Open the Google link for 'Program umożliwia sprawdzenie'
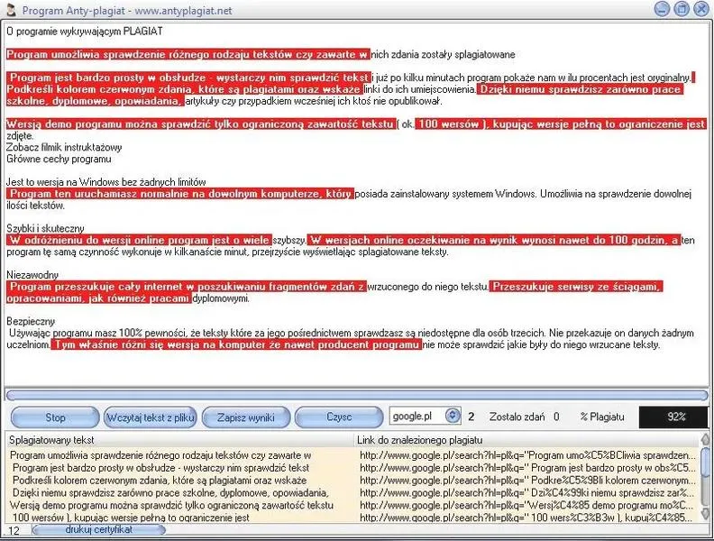This screenshot has height=541, width=714. [526, 455]
